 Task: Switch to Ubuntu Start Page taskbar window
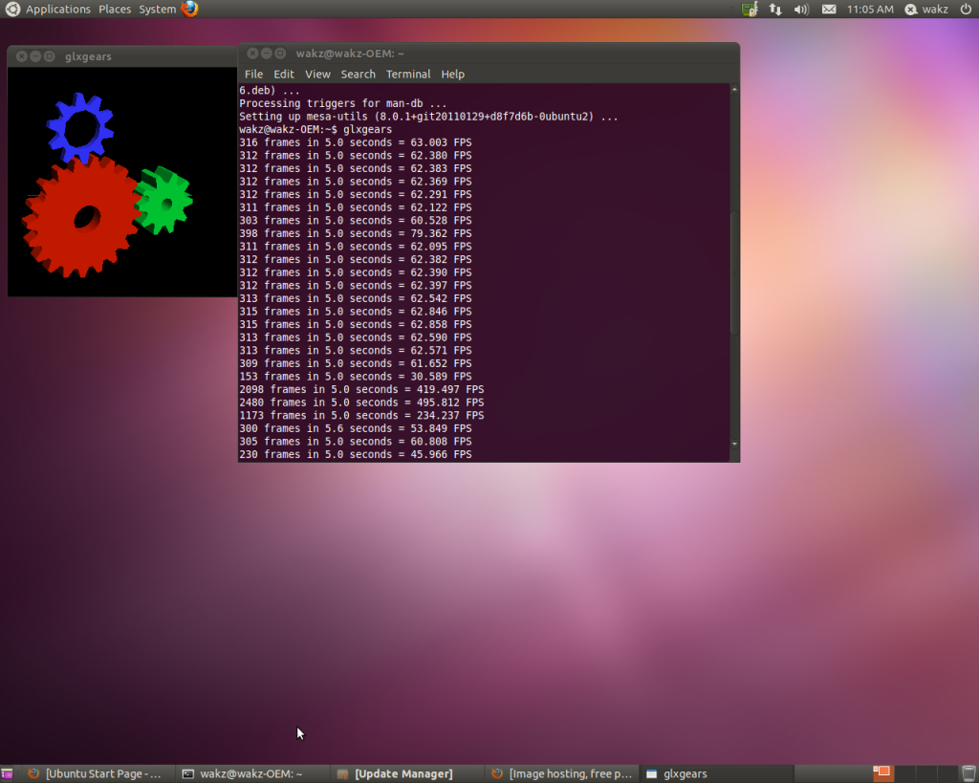pos(95,773)
